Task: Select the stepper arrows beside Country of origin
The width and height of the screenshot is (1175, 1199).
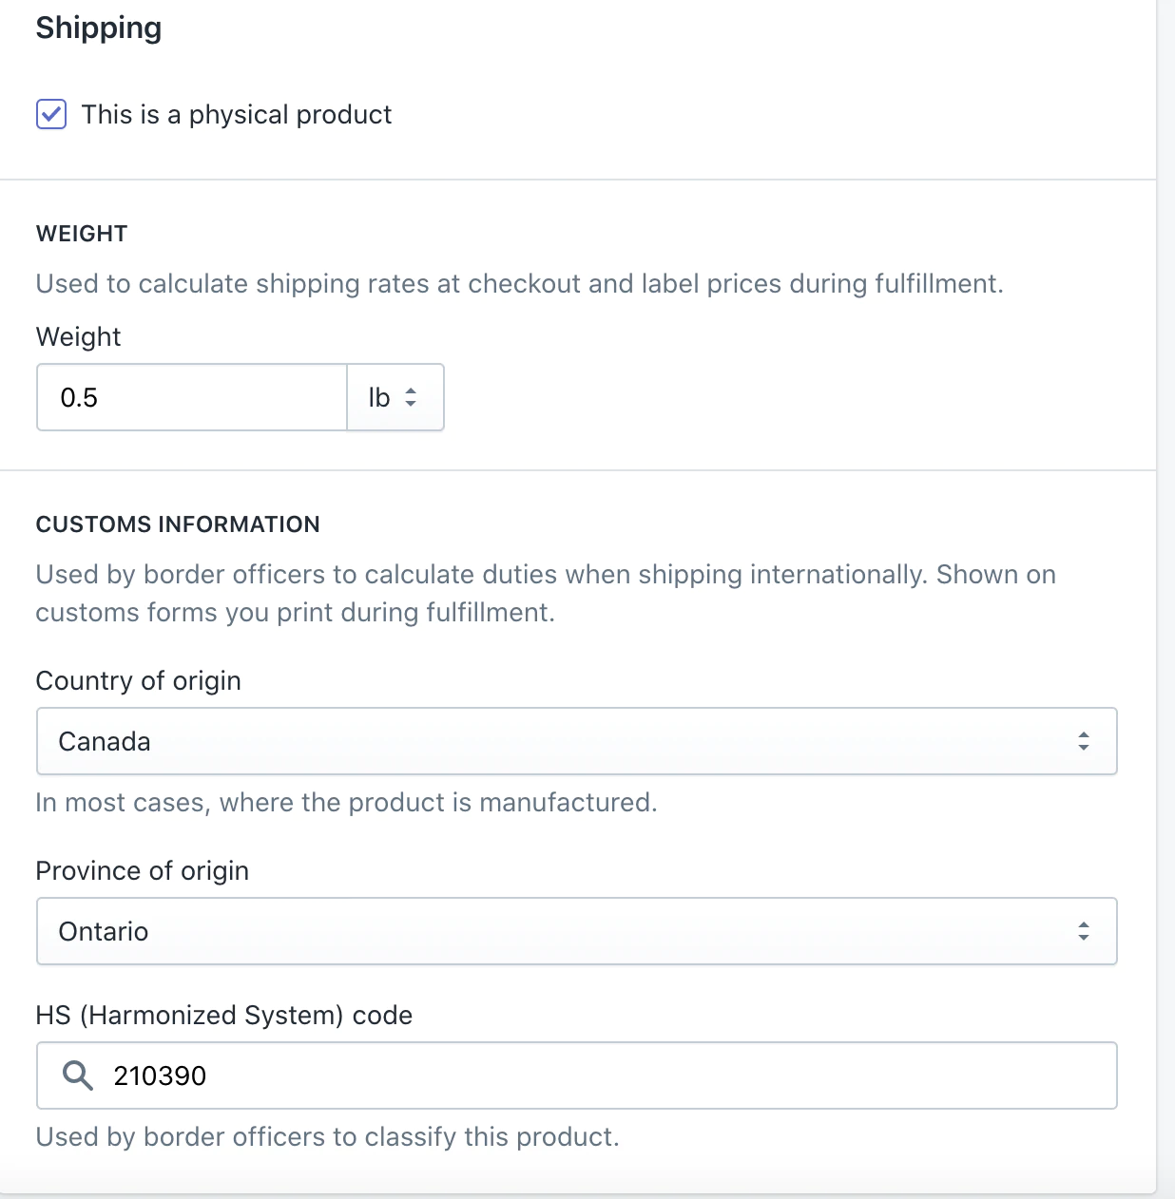Action: coord(1084,741)
